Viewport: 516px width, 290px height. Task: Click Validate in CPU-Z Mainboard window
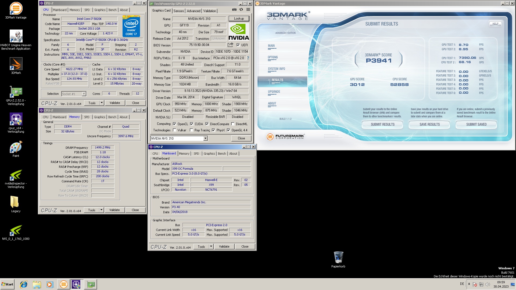(x=224, y=247)
